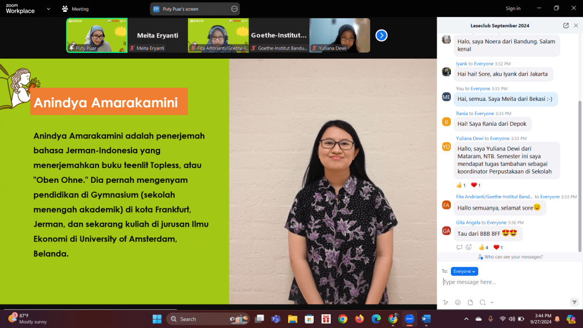Toggle thumbs up on Yuliana Dewi's message
583x328 pixels.
pos(461,185)
